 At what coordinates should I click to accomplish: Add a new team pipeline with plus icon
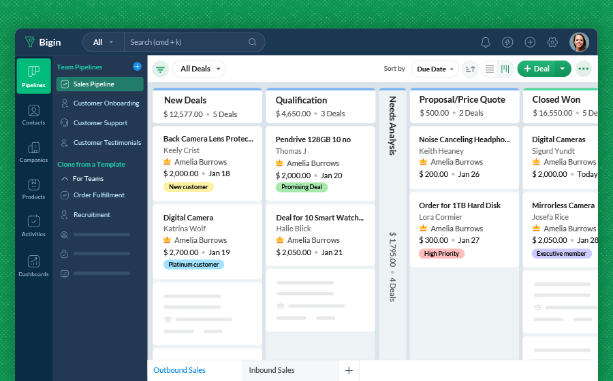(x=137, y=67)
